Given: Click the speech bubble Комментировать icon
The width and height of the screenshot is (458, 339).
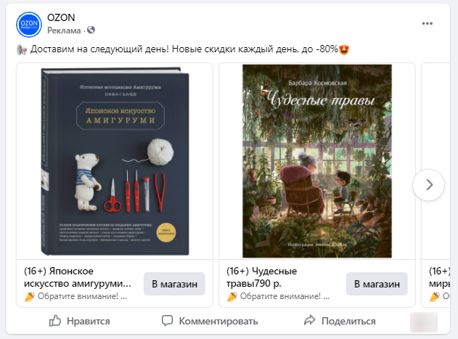Looking at the screenshot, I should pos(168,321).
